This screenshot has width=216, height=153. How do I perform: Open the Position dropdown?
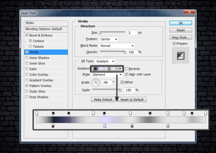coord(109,39)
